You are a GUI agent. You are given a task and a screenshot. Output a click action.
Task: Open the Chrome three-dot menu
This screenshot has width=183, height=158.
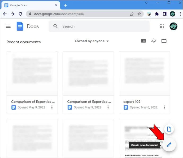(x=180, y=14)
